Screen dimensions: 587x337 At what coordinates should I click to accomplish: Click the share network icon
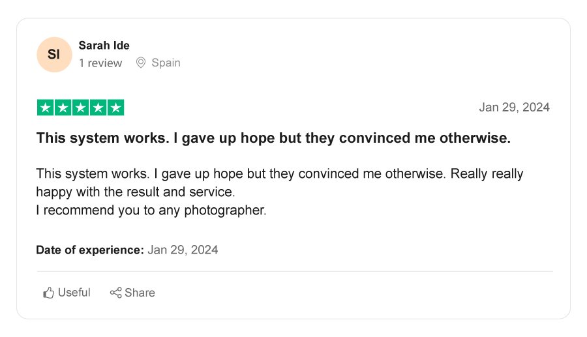click(x=115, y=293)
